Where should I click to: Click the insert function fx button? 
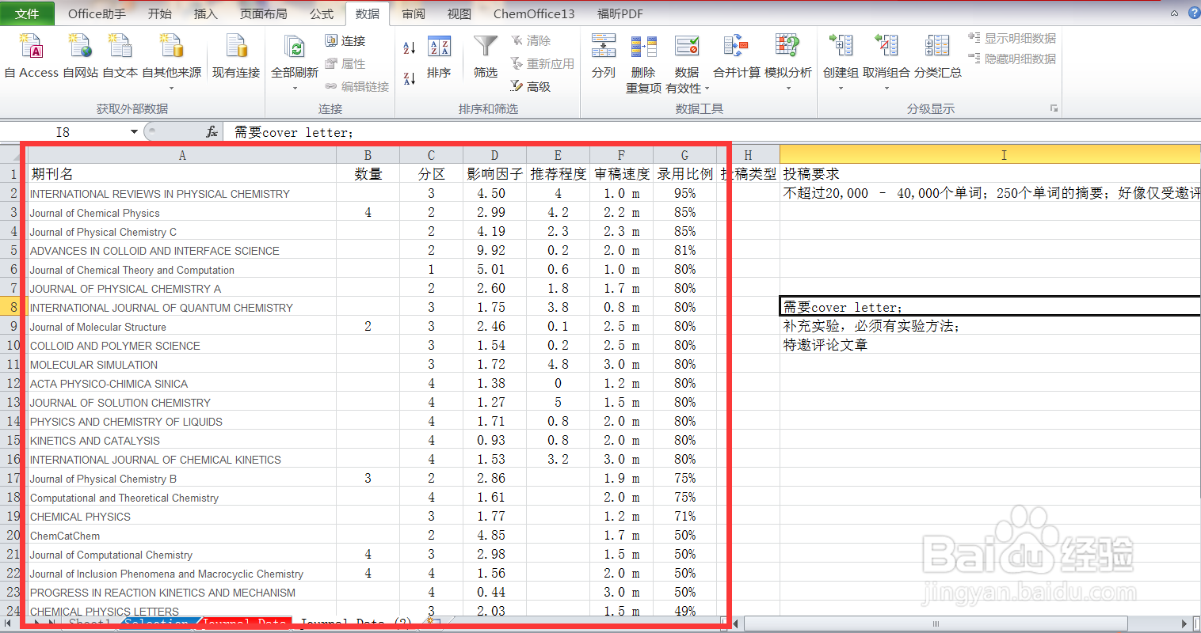click(212, 132)
